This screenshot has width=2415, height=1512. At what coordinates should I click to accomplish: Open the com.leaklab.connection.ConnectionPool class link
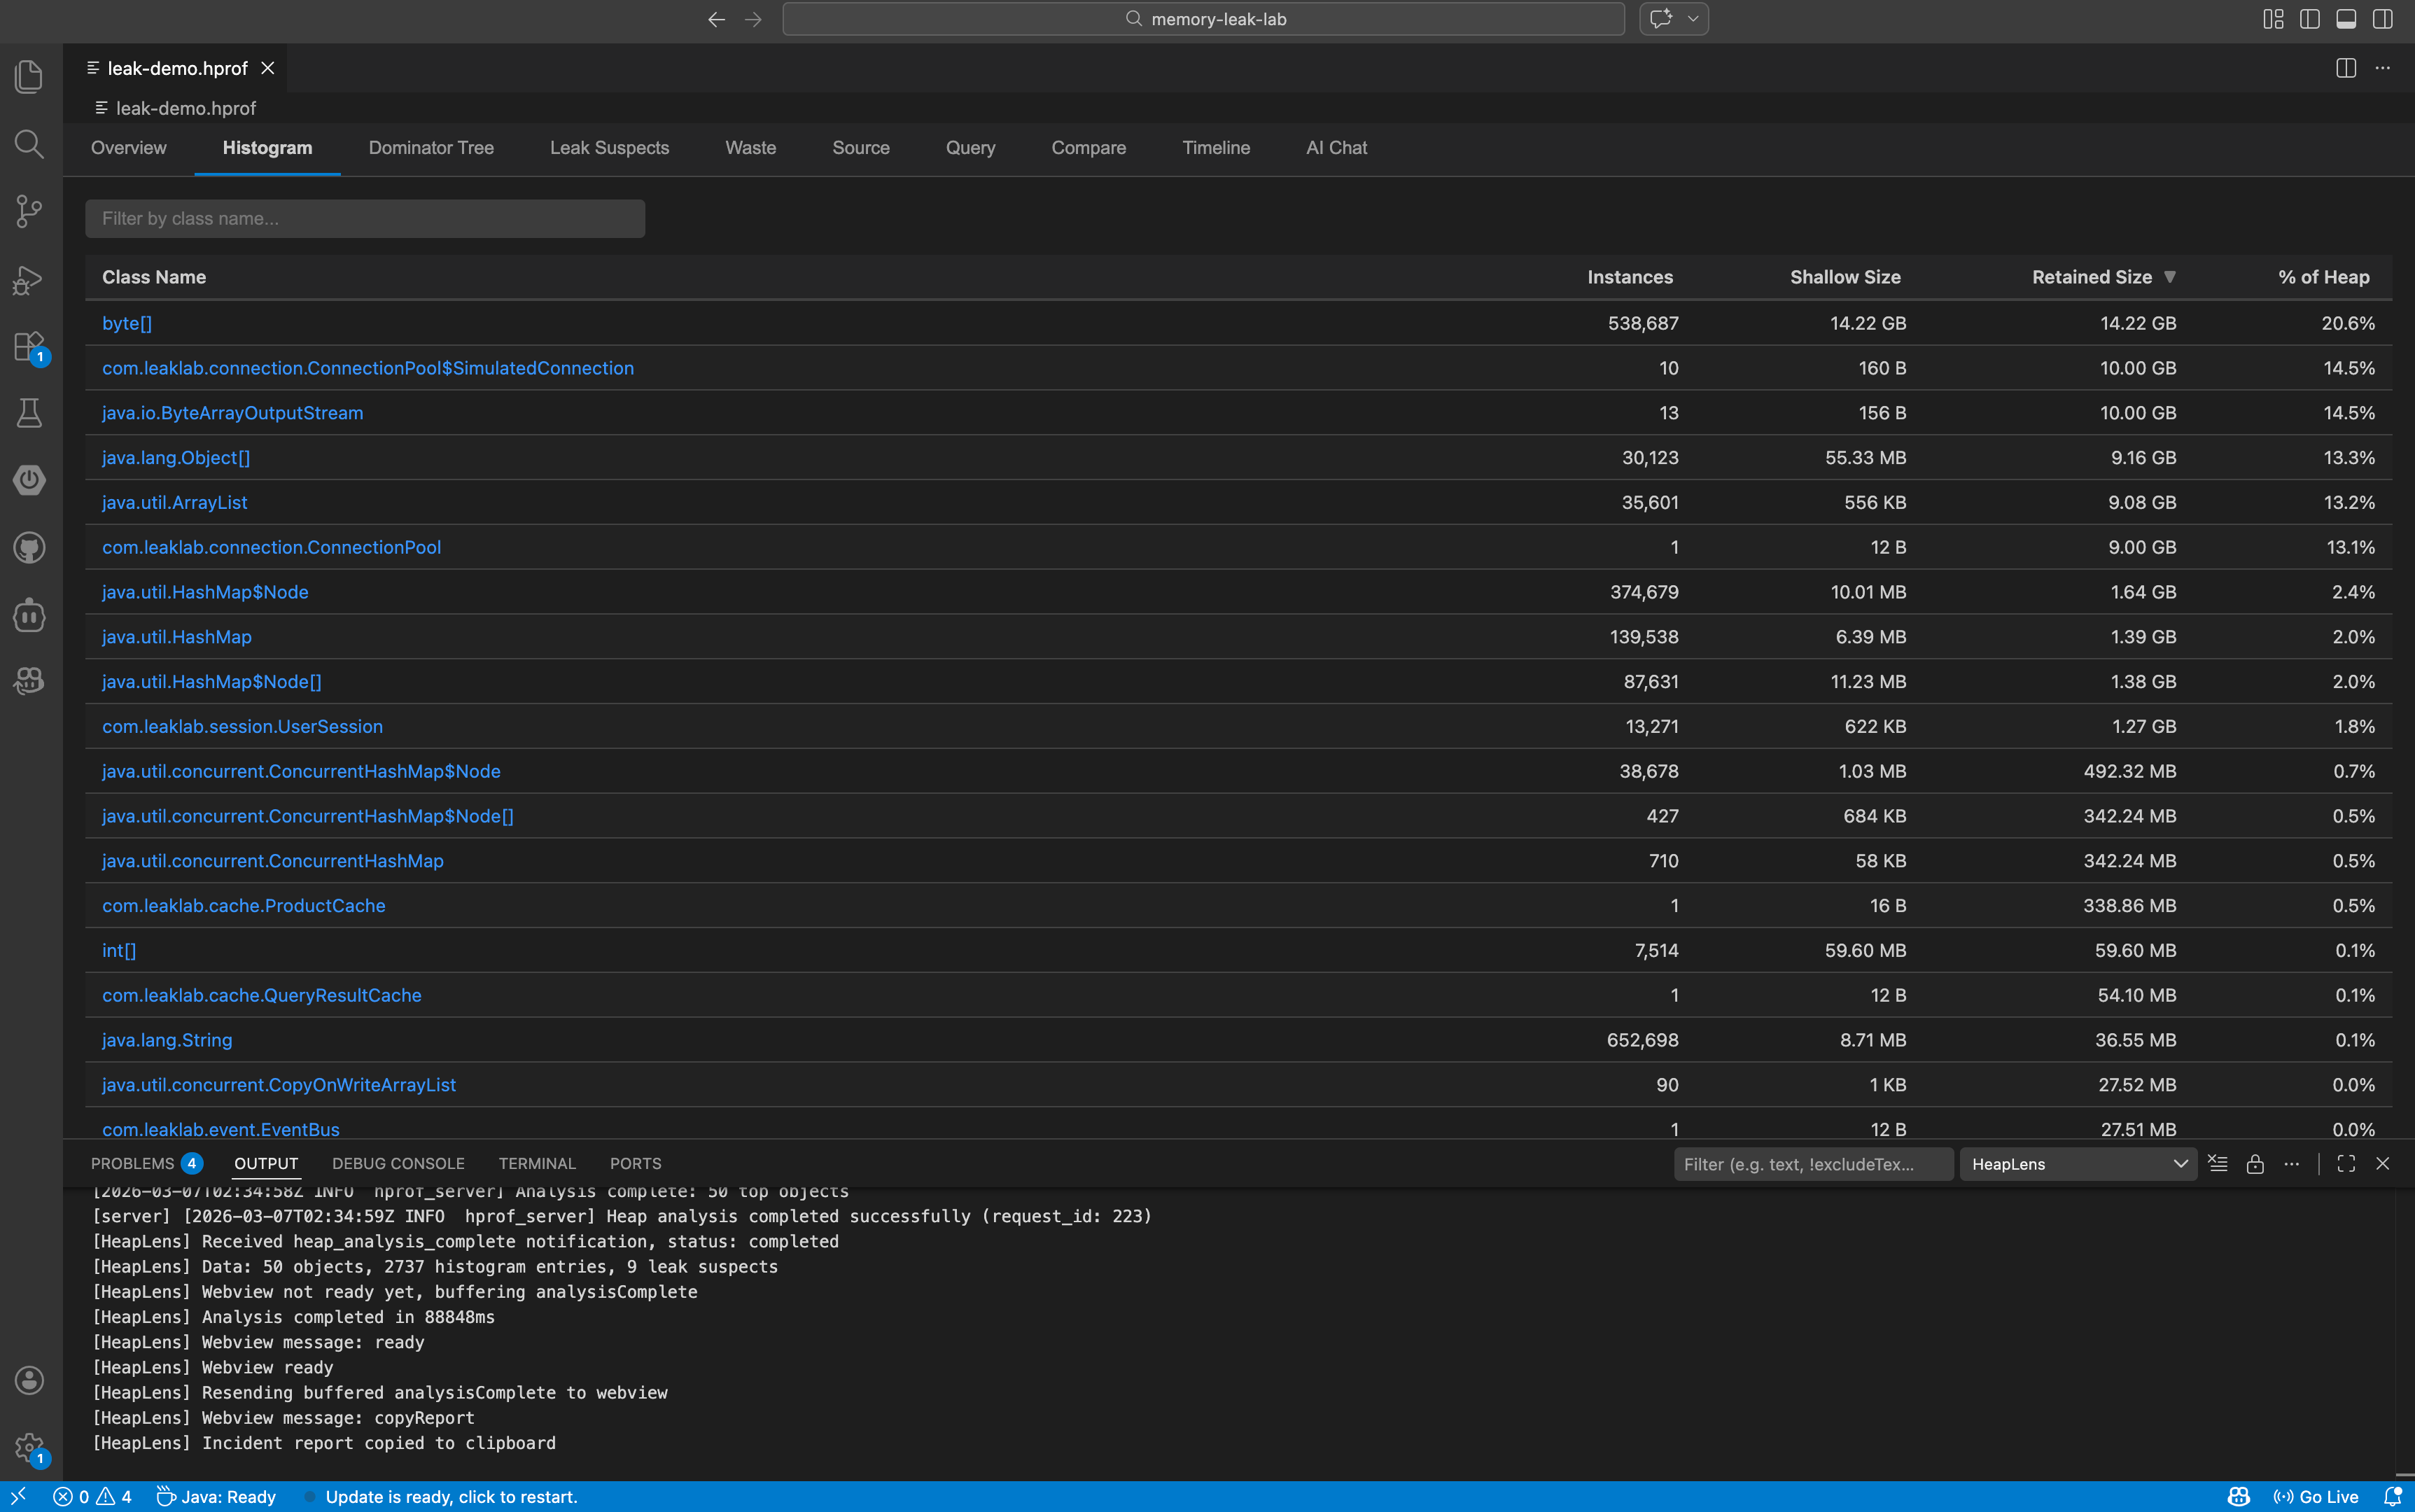point(271,547)
